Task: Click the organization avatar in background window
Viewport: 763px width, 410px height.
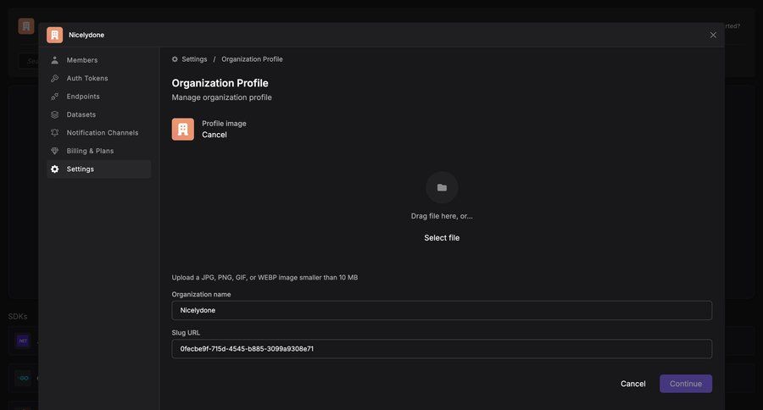Action: 26,26
